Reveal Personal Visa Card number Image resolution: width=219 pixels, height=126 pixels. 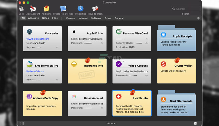click(x=146, y=39)
